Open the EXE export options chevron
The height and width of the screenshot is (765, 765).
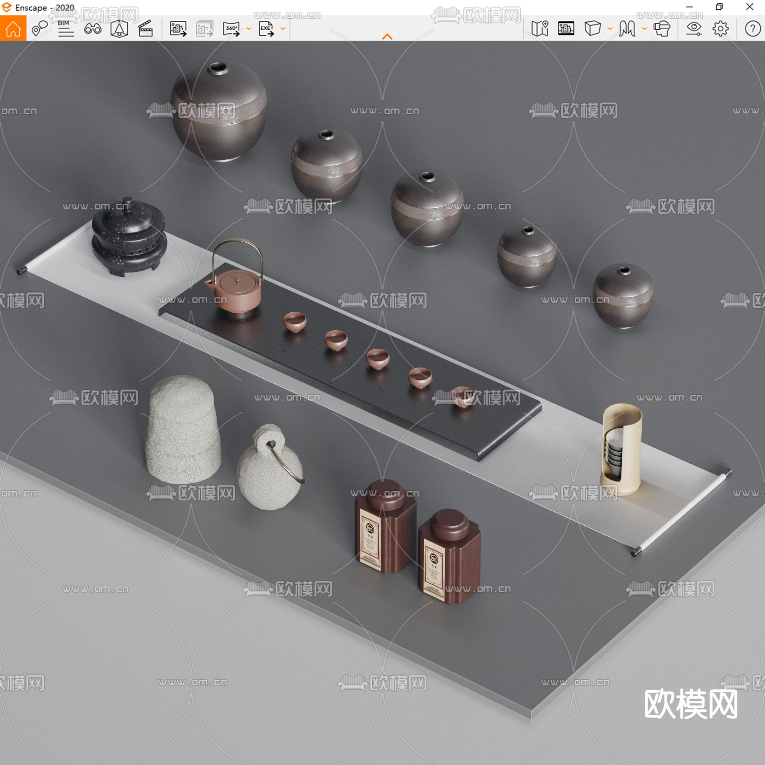[283, 29]
